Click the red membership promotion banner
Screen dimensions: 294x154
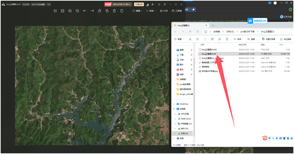click(118, 4)
